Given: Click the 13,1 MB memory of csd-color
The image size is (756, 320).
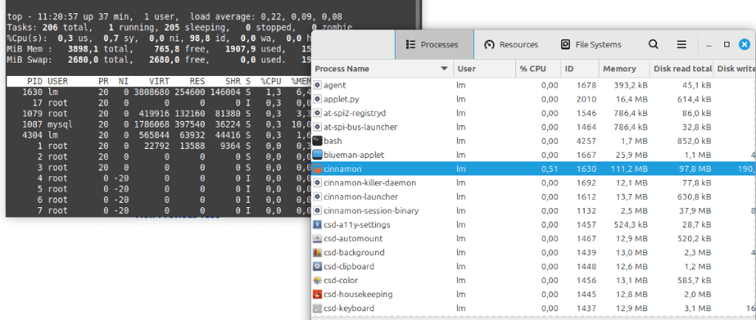Looking at the screenshot, I should [630, 280].
